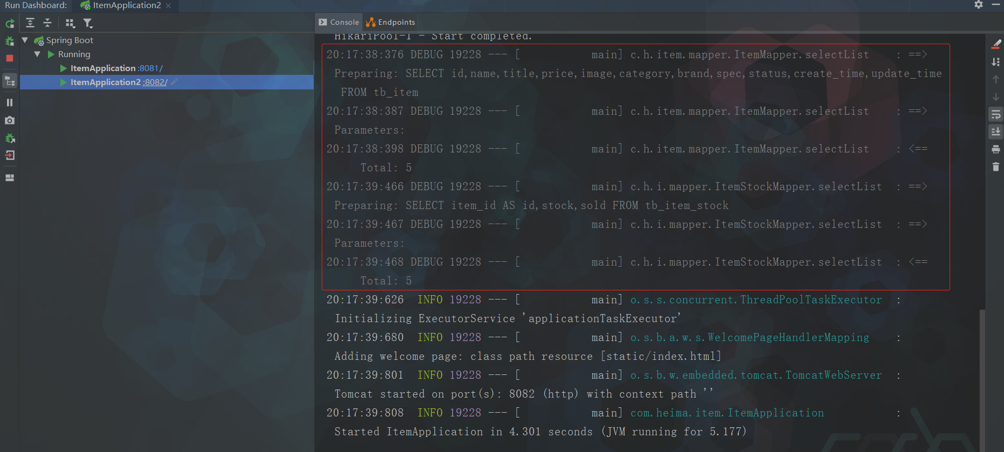The height and width of the screenshot is (452, 1004).
Task: Click 'Started ItemApplication in 4.301 seconds' line
Action: [x=541, y=432]
